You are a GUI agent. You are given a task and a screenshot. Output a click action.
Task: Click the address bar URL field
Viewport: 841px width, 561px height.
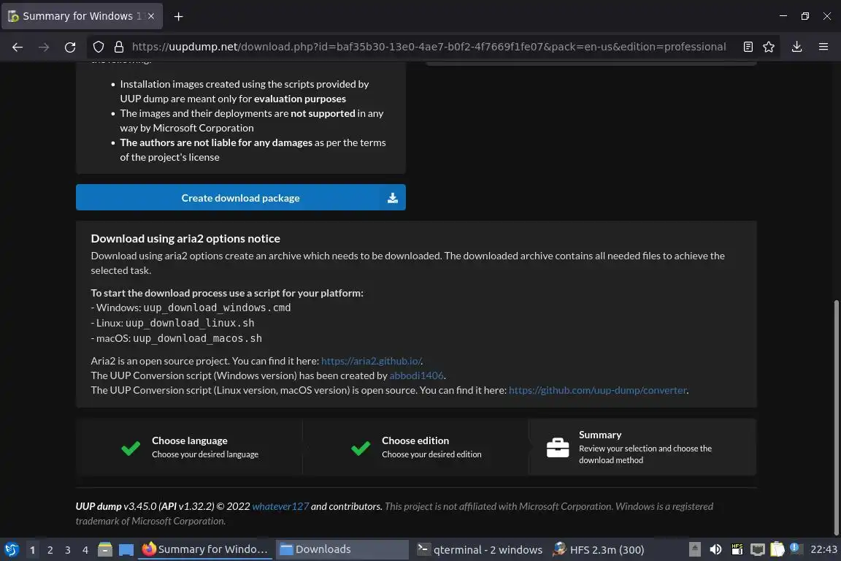[x=429, y=47]
